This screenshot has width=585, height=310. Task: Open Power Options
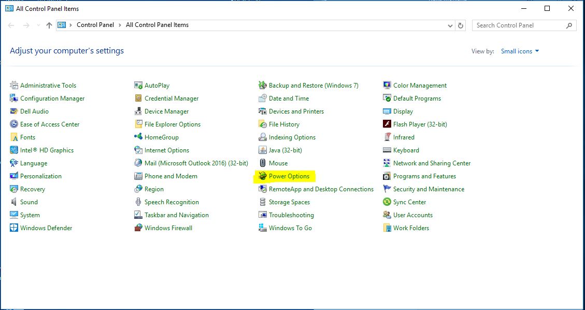[288, 176]
